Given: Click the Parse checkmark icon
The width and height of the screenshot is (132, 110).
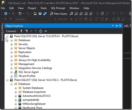Looking at the screenshot, I should pos(76,19).
